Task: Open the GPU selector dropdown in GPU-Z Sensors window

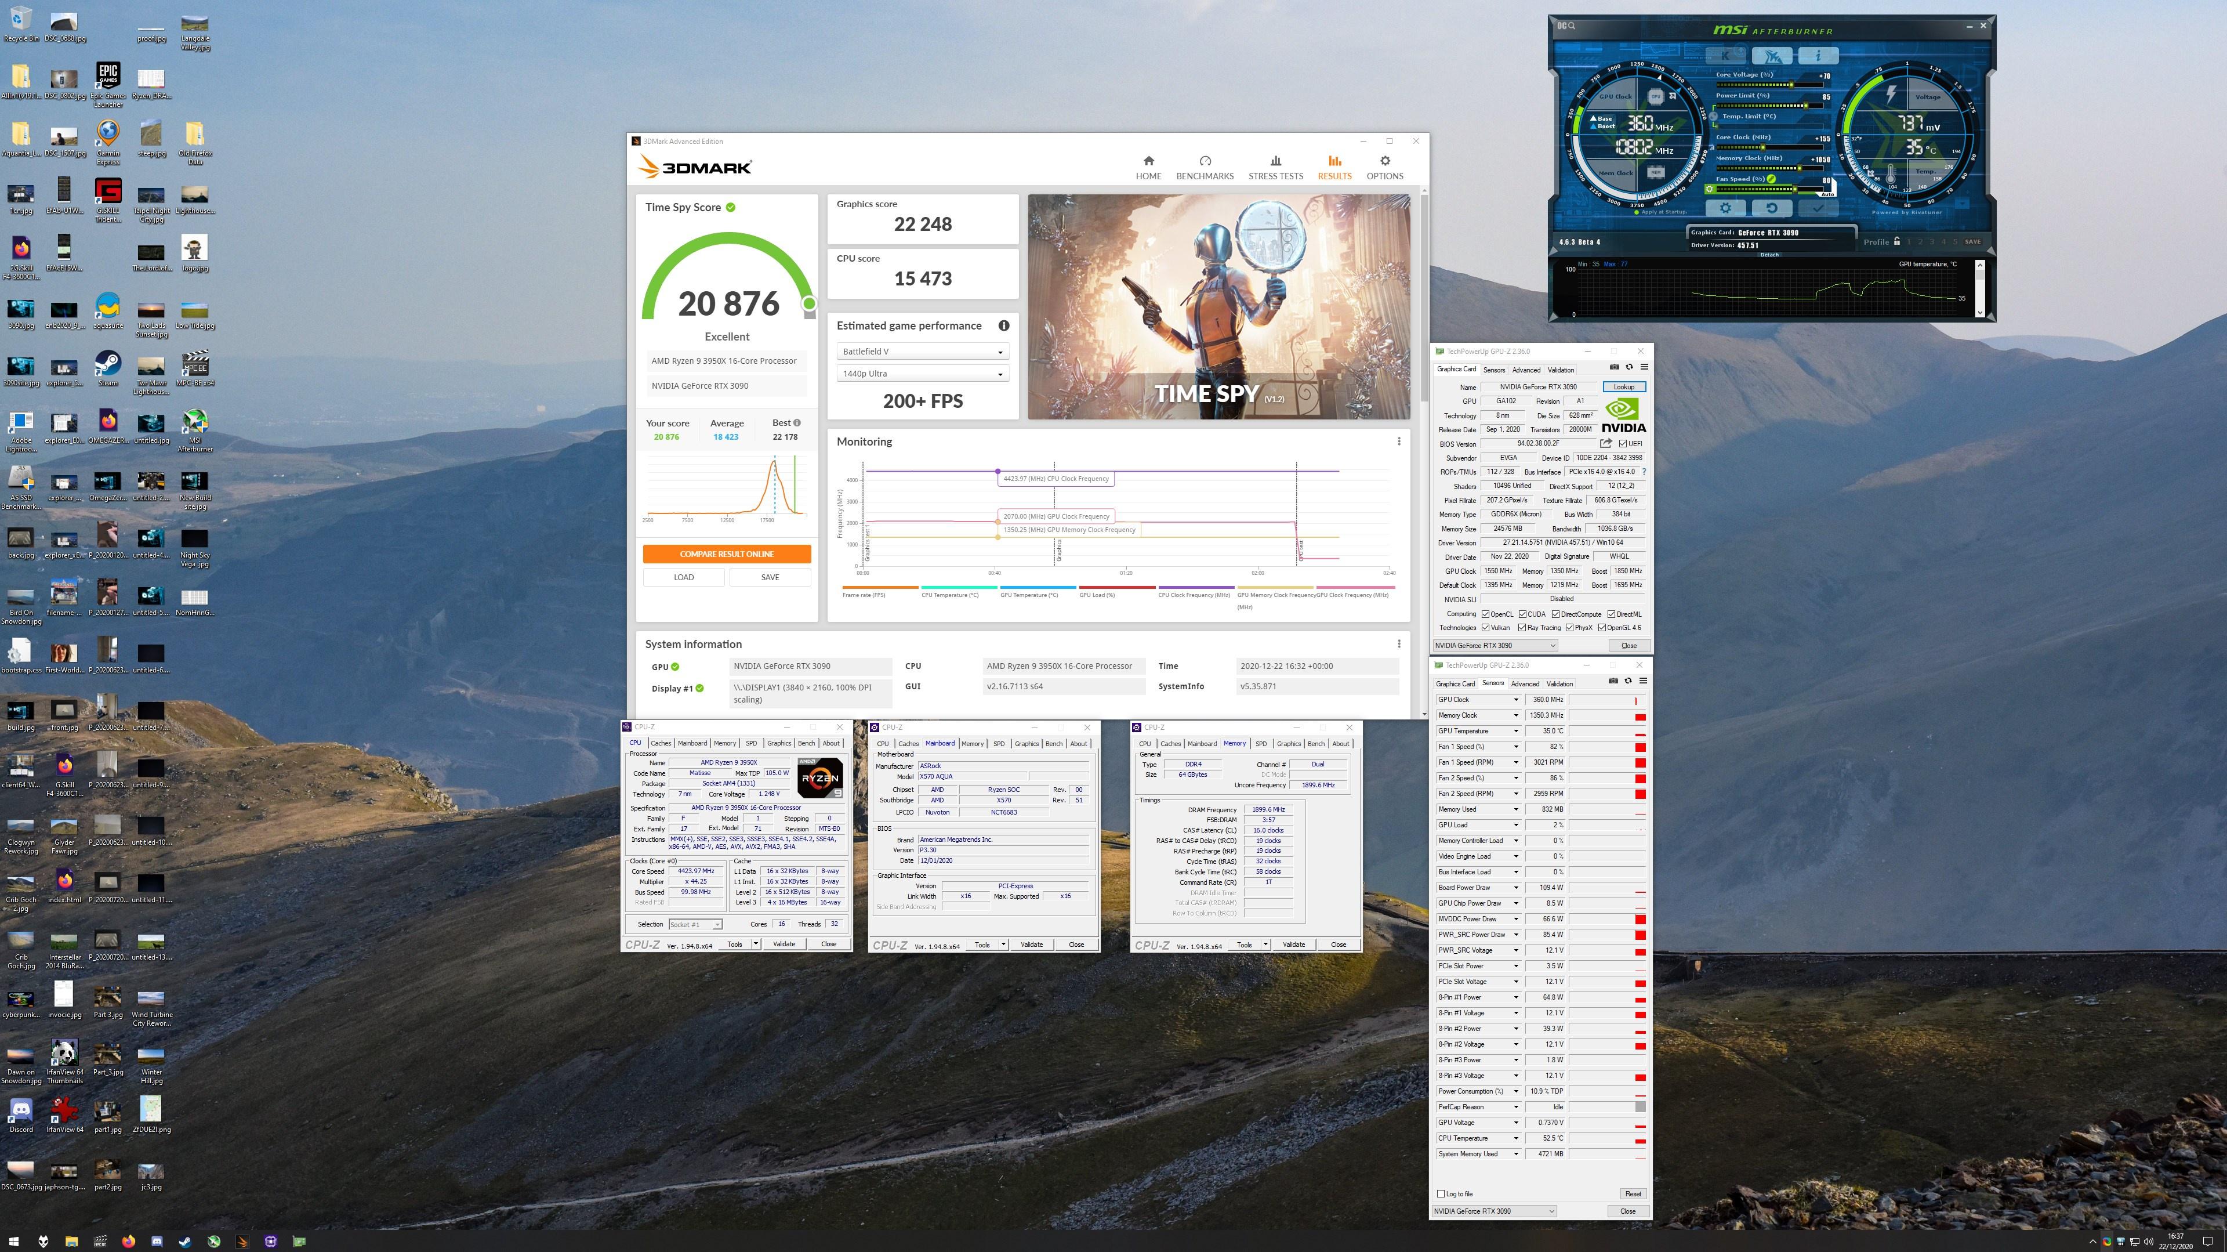Action: pos(1495,1210)
